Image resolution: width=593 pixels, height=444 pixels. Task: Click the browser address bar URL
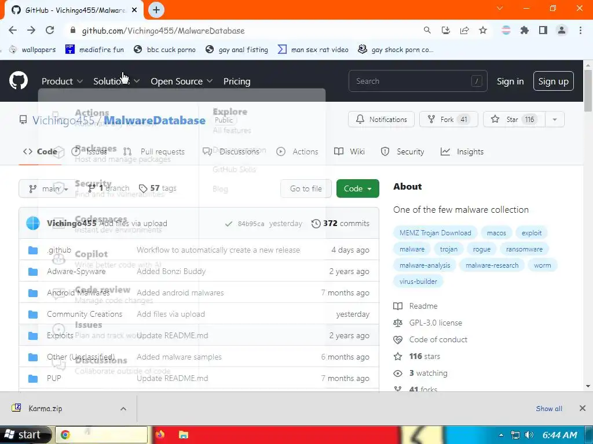coord(163,31)
